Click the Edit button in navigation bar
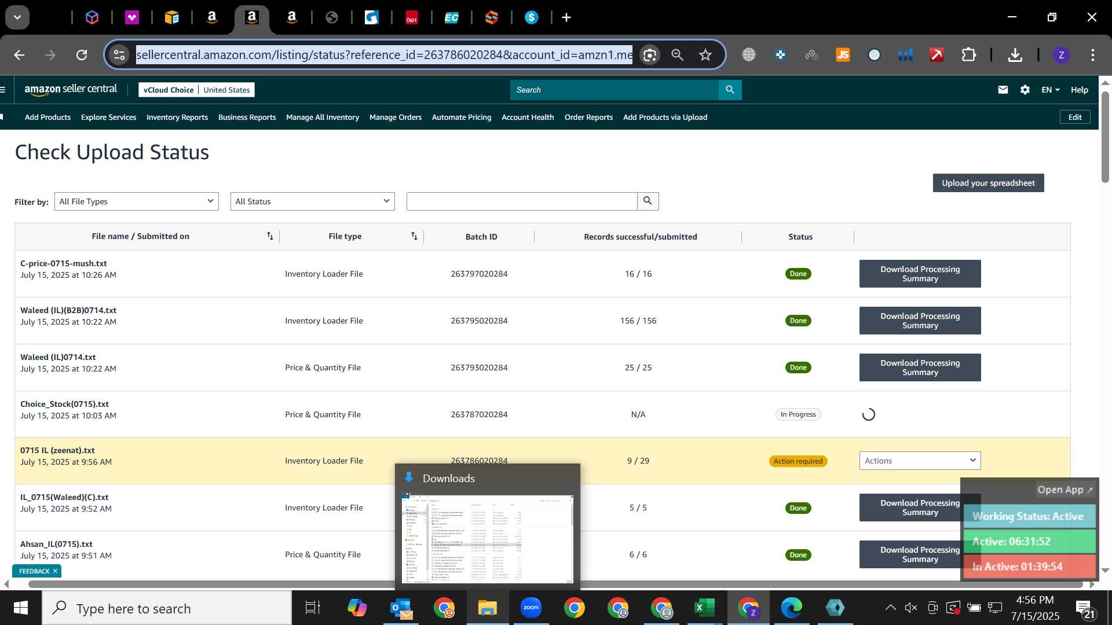 click(x=1075, y=117)
